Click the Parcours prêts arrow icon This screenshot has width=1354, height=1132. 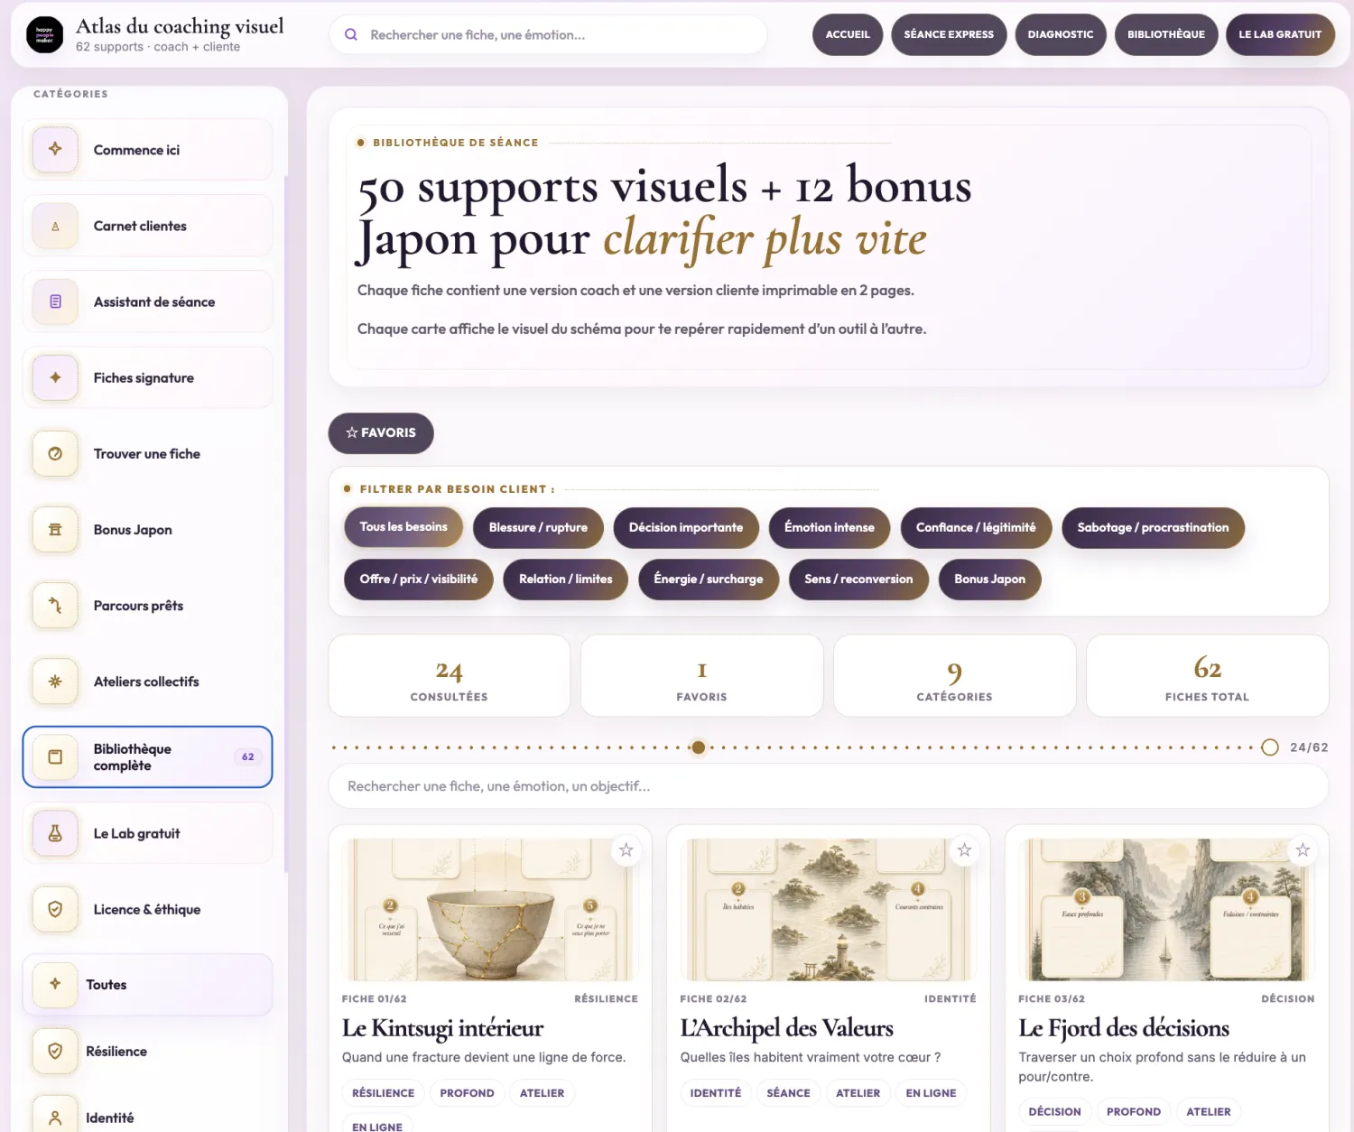click(x=55, y=605)
